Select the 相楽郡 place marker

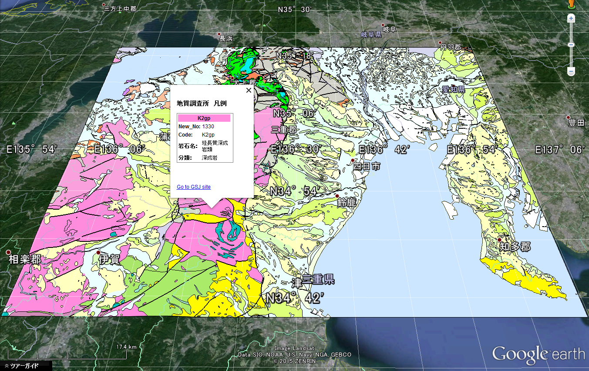pos(8,252)
